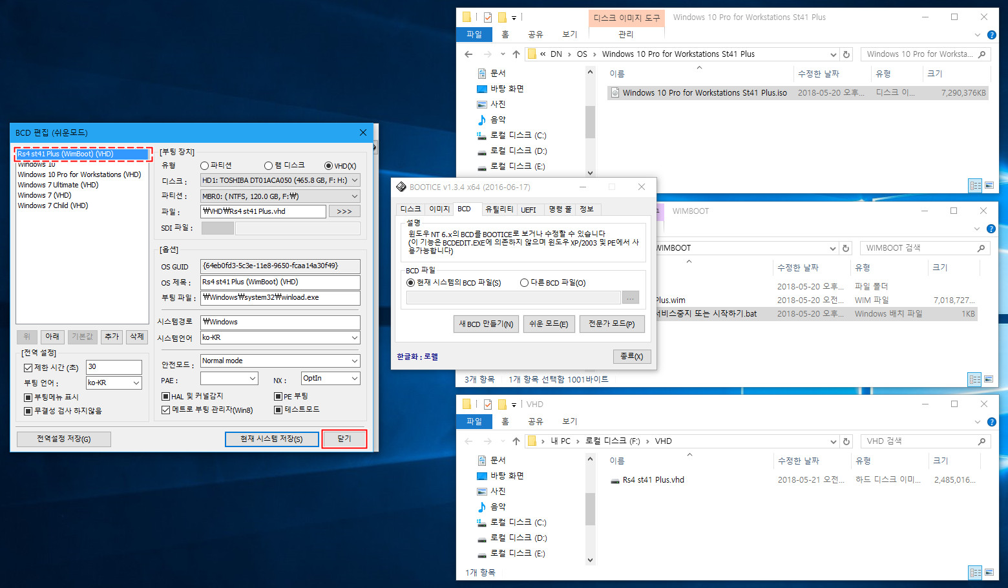Toggle the 부팅메뉴 표시 checkbox
This screenshot has width=1008, height=588.
pyautogui.click(x=28, y=397)
